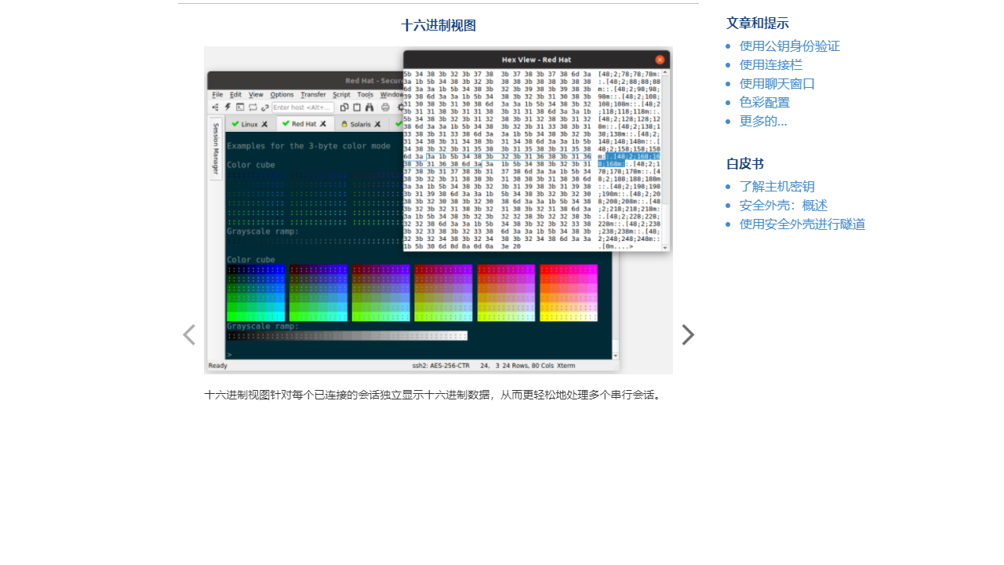Image resolution: width=1004 pixels, height=565 pixels.
Task: Open Quick Connect via the lightning bolt icon
Action: tap(227, 108)
